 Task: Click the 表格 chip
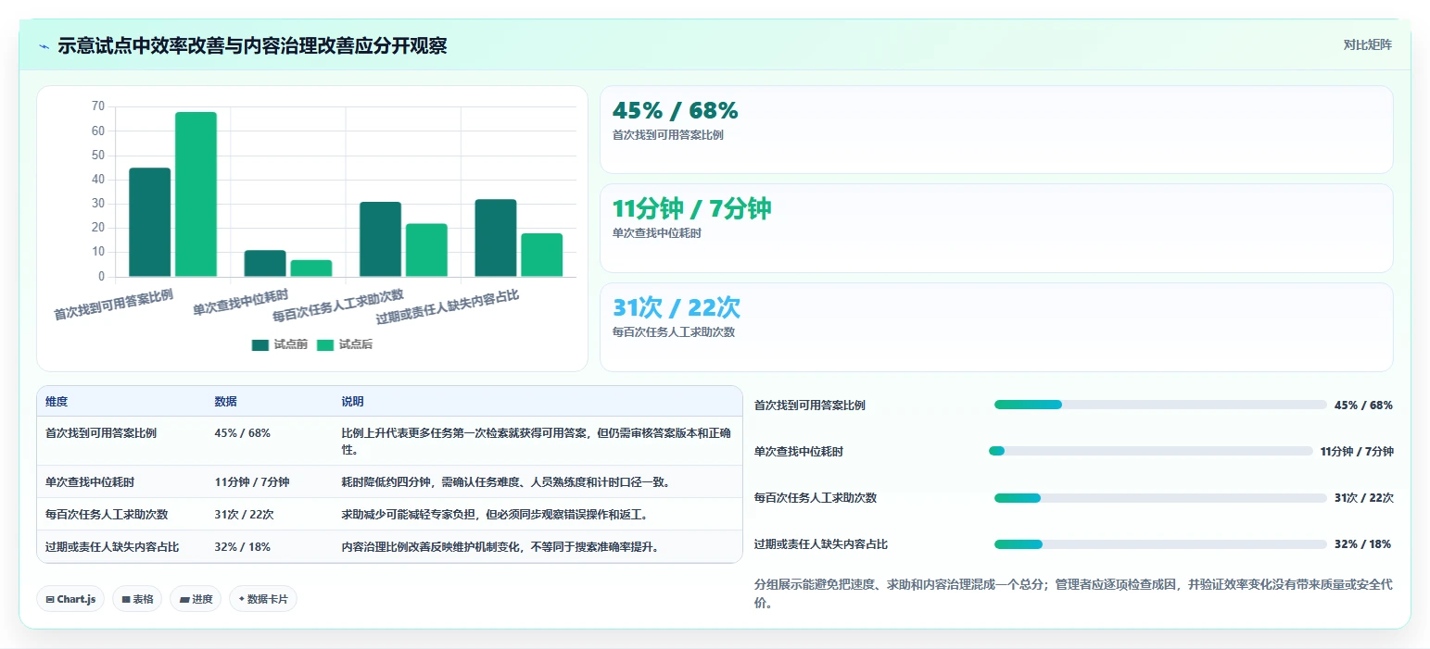[x=137, y=599]
